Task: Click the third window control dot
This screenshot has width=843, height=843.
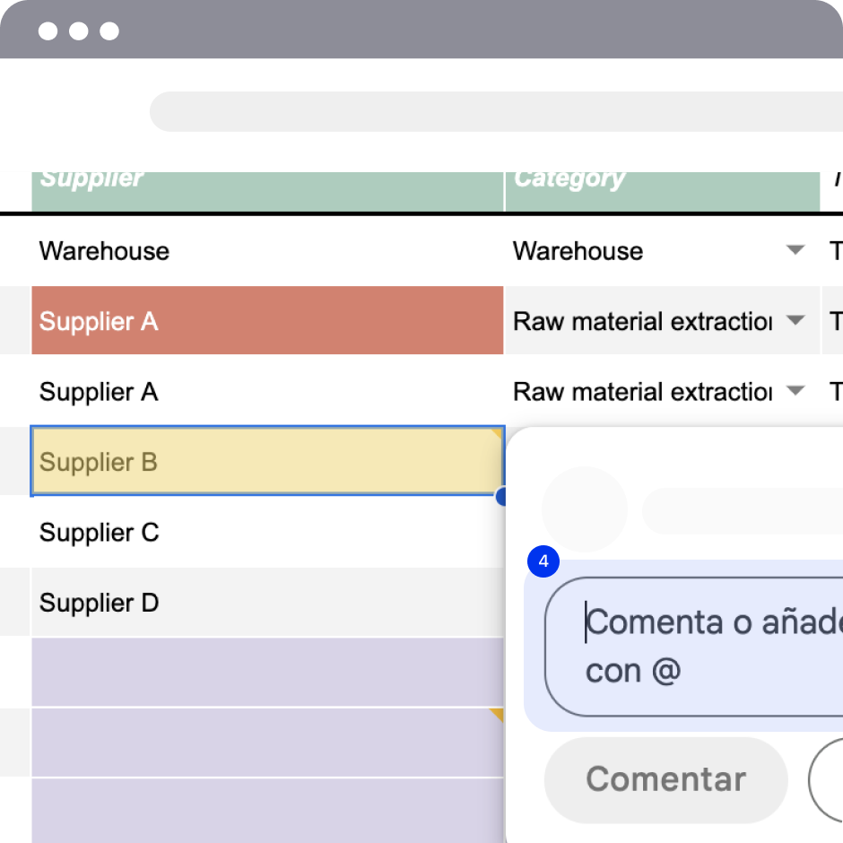Action: (x=109, y=31)
